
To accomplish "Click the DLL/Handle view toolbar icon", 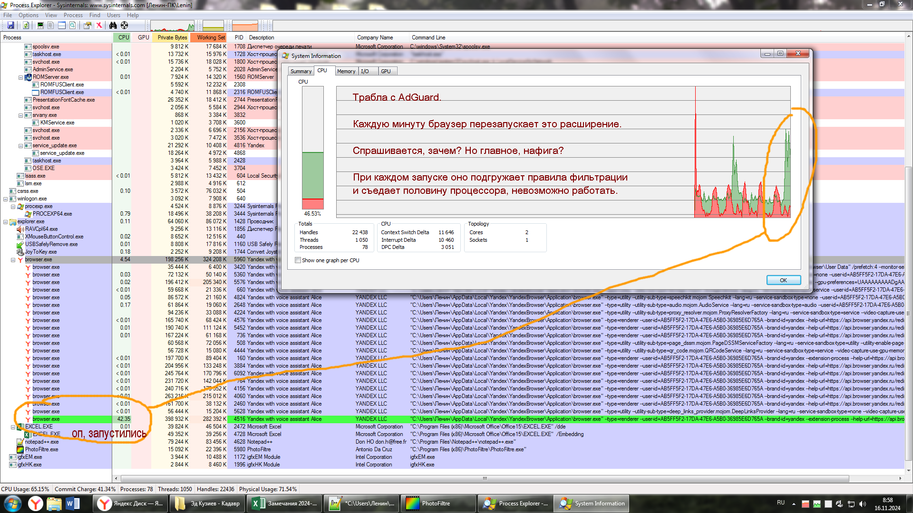I will tap(72, 25).
